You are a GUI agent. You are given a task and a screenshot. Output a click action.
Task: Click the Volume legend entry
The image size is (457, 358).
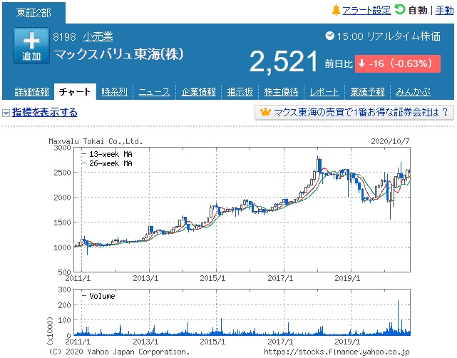99,296
